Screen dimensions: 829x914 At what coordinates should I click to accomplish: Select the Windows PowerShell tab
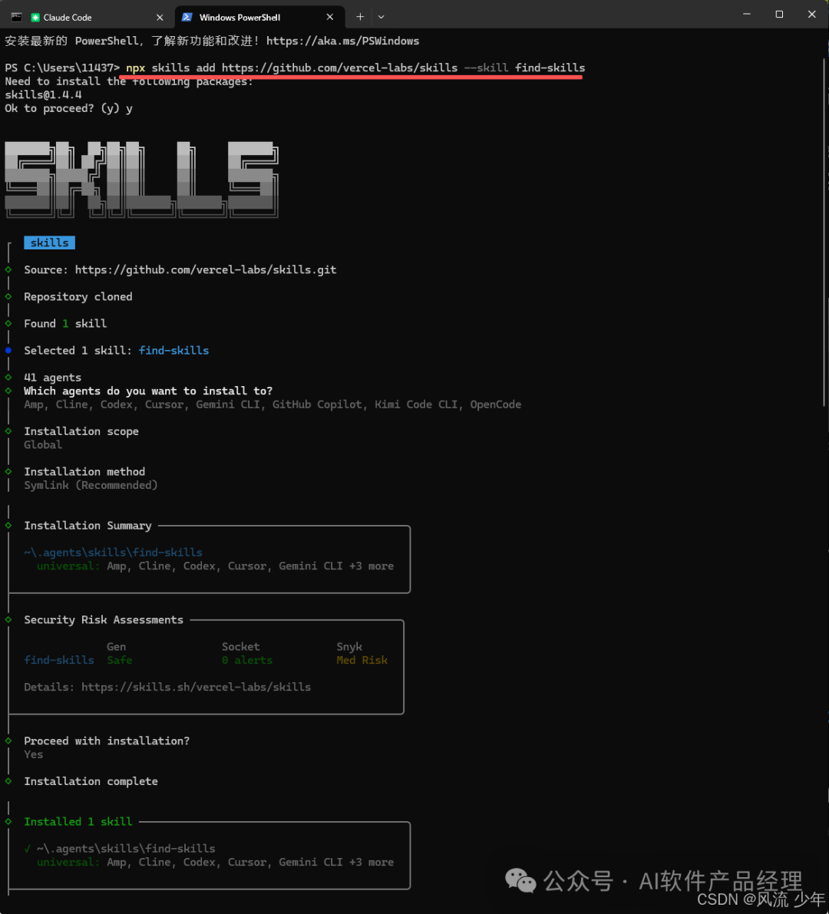[x=253, y=16]
